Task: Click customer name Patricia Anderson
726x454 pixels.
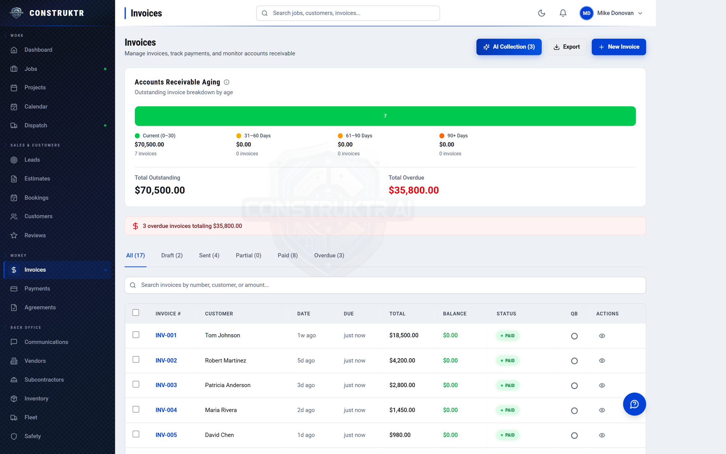Action: click(x=228, y=385)
